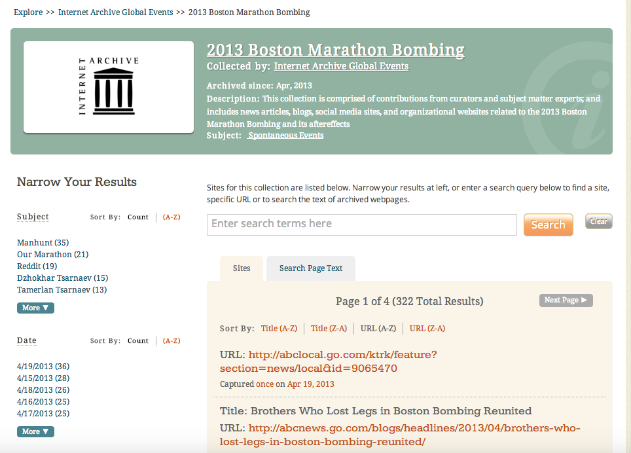Click the 'Brothers Who Lost Legs' result title

pos(376,411)
